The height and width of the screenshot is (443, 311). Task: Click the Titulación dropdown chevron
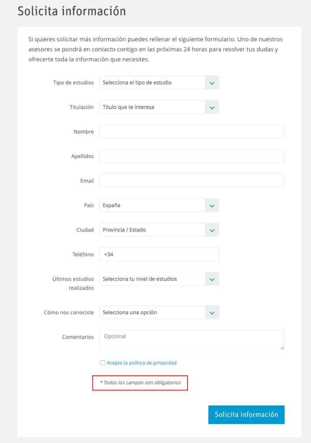point(211,107)
